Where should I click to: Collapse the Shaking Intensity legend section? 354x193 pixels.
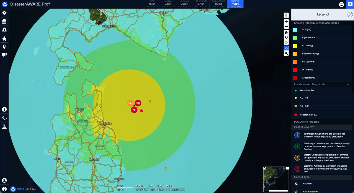point(348,23)
